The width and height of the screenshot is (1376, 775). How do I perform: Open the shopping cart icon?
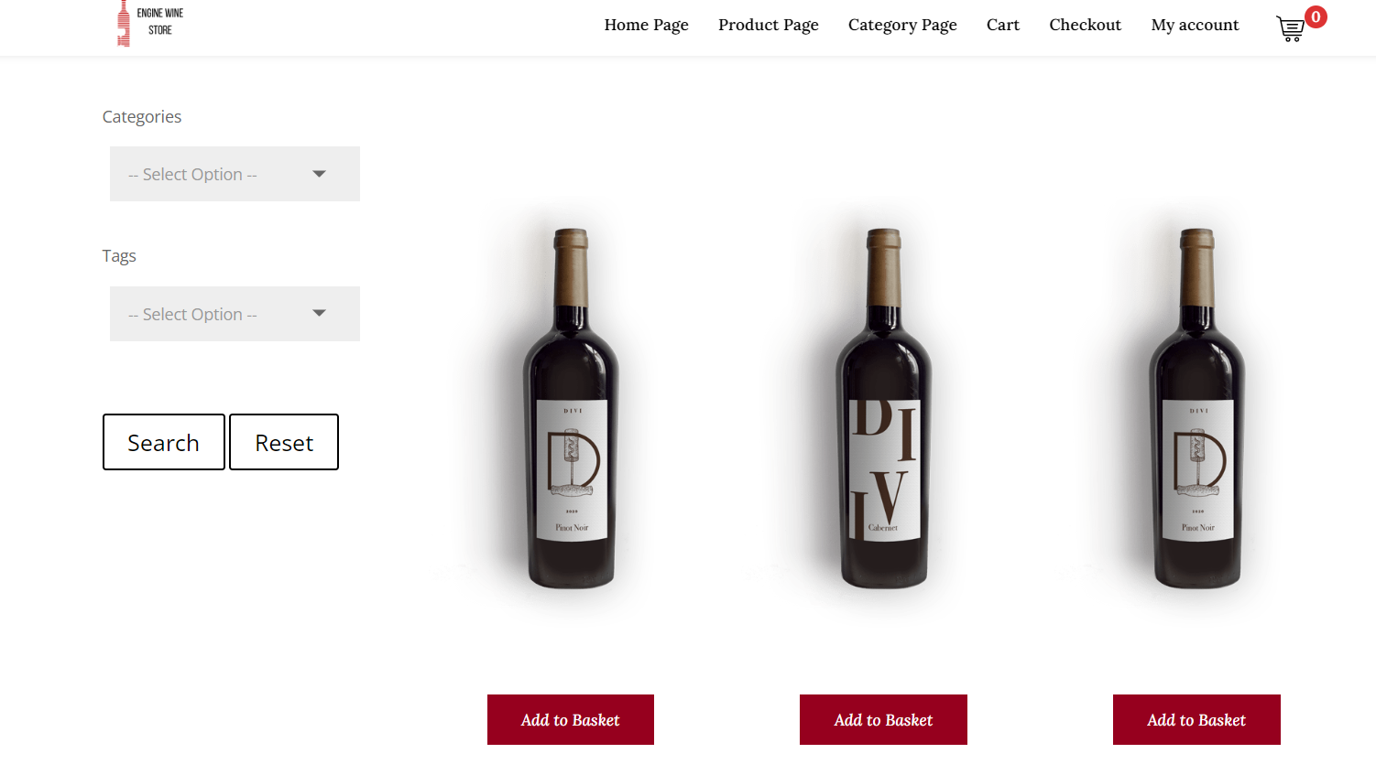click(x=1290, y=28)
